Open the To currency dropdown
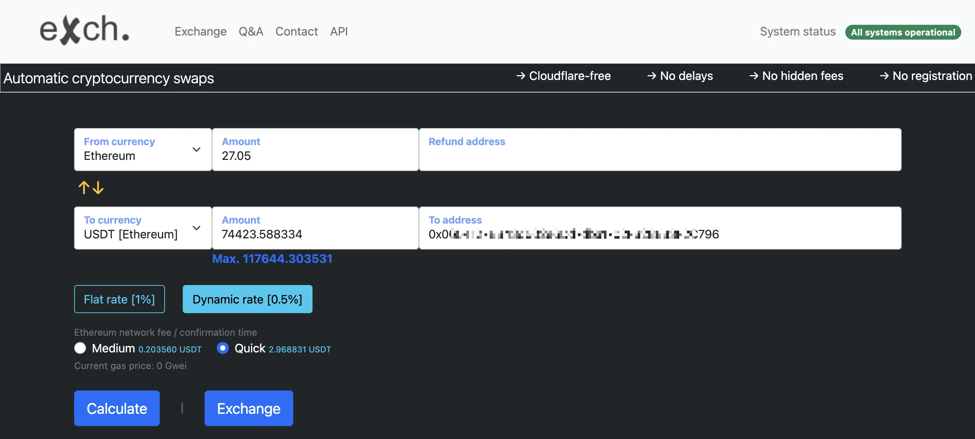This screenshot has height=439, width=975. (143, 228)
